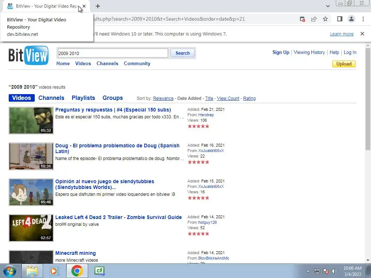Switch to the Playlists results tab
The height and width of the screenshot is (278, 371).
click(x=83, y=98)
